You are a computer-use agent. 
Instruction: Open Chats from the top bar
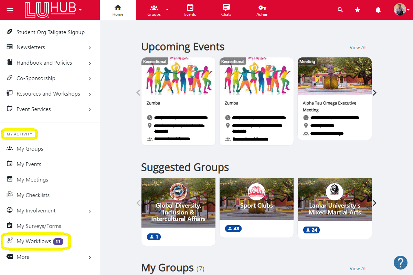click(x=226, y=10)
